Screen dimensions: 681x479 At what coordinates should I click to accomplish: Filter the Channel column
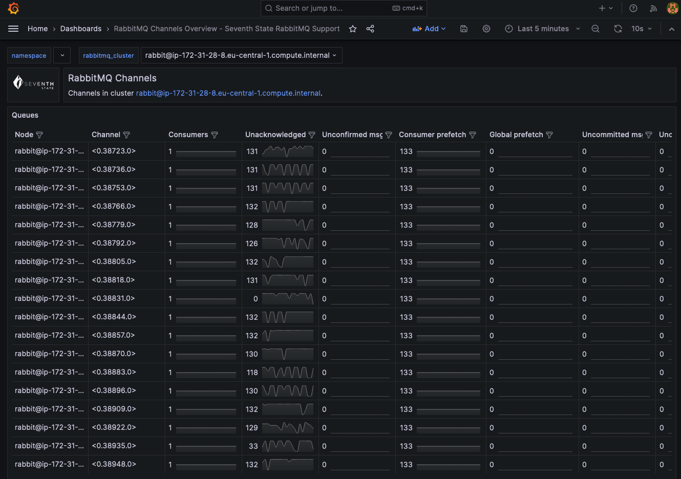click(126, 135)
